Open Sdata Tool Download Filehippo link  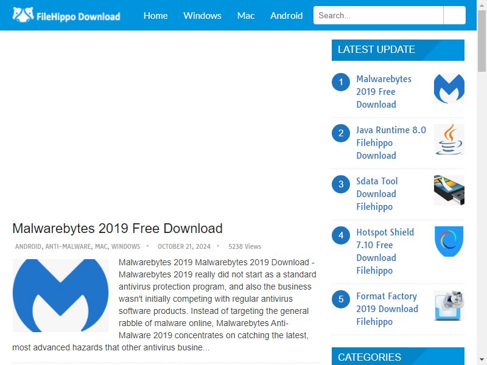click(377, 193)
